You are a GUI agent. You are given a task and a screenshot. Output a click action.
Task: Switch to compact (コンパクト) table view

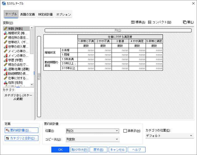[160, 22]
